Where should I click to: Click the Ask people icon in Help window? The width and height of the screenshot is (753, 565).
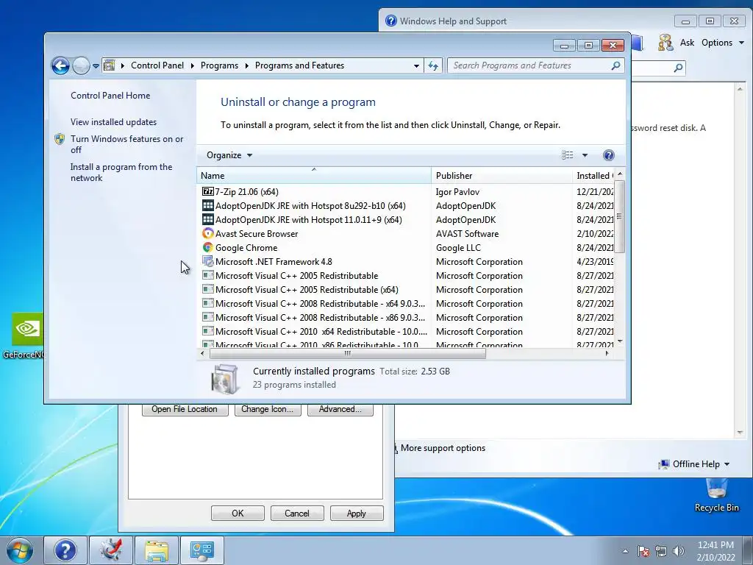(x=665, y=43)
